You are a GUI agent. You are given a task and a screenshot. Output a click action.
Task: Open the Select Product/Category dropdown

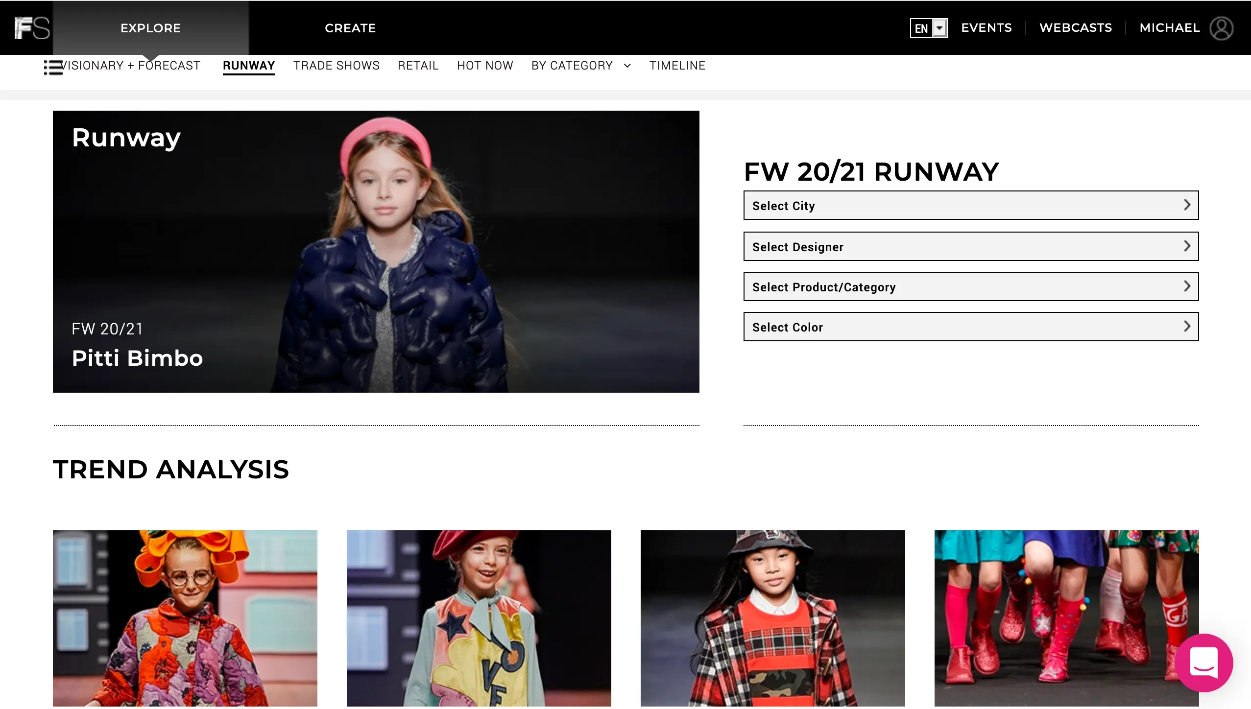coord(971,286)
